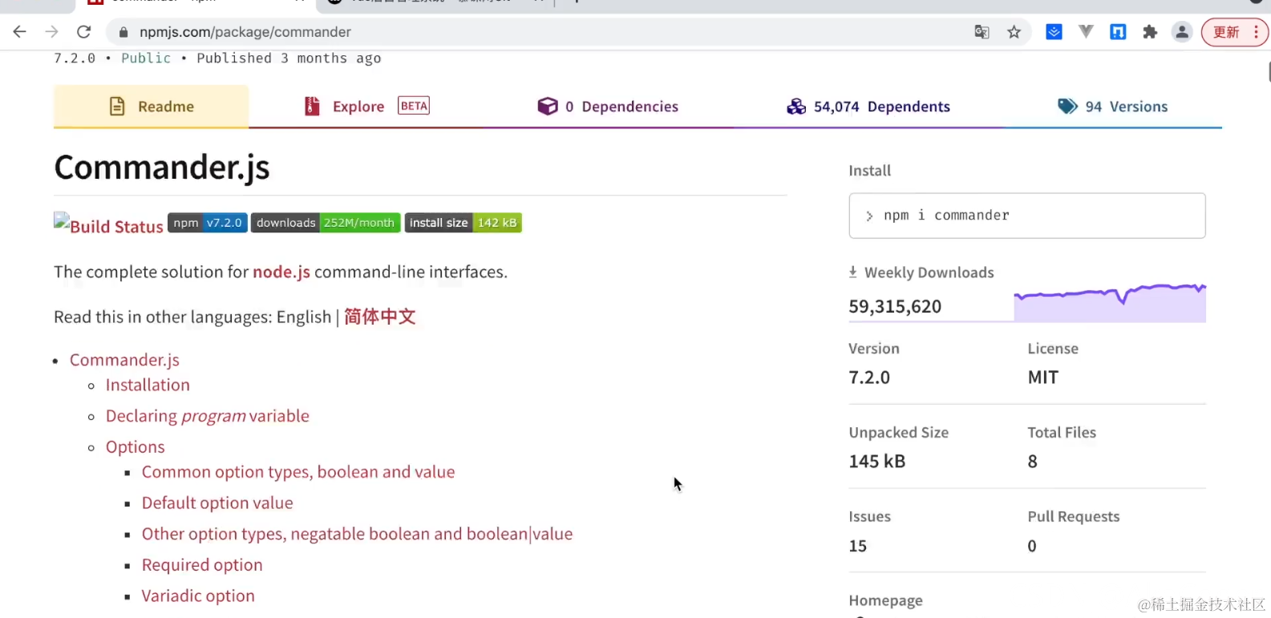Open the browser profile avatar
Image resolution: width=1271 pixels, height=618 pixels.
pyautogui.click(x=1182, y=32)
